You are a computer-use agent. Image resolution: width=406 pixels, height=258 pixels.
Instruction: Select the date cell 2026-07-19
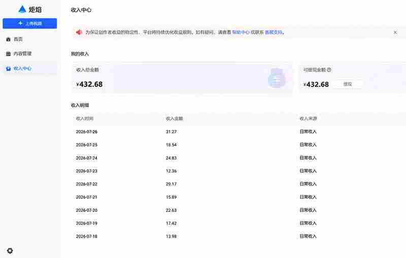[86, 224]
